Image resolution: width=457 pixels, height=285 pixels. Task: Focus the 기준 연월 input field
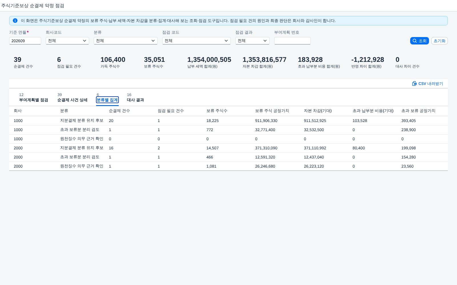point(25,41)
